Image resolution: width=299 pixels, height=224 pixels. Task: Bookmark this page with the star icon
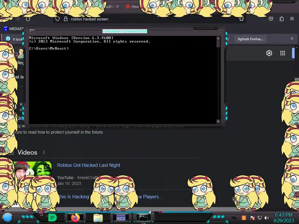click(x=241, y=19)
